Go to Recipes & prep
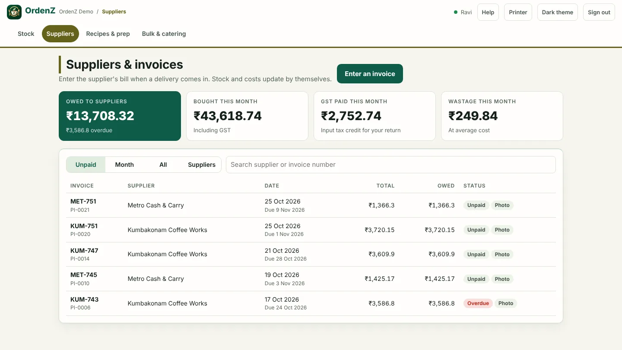 (x=108, y=34)
